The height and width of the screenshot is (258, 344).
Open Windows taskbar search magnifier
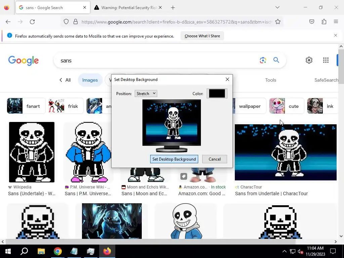pos(24,251)
